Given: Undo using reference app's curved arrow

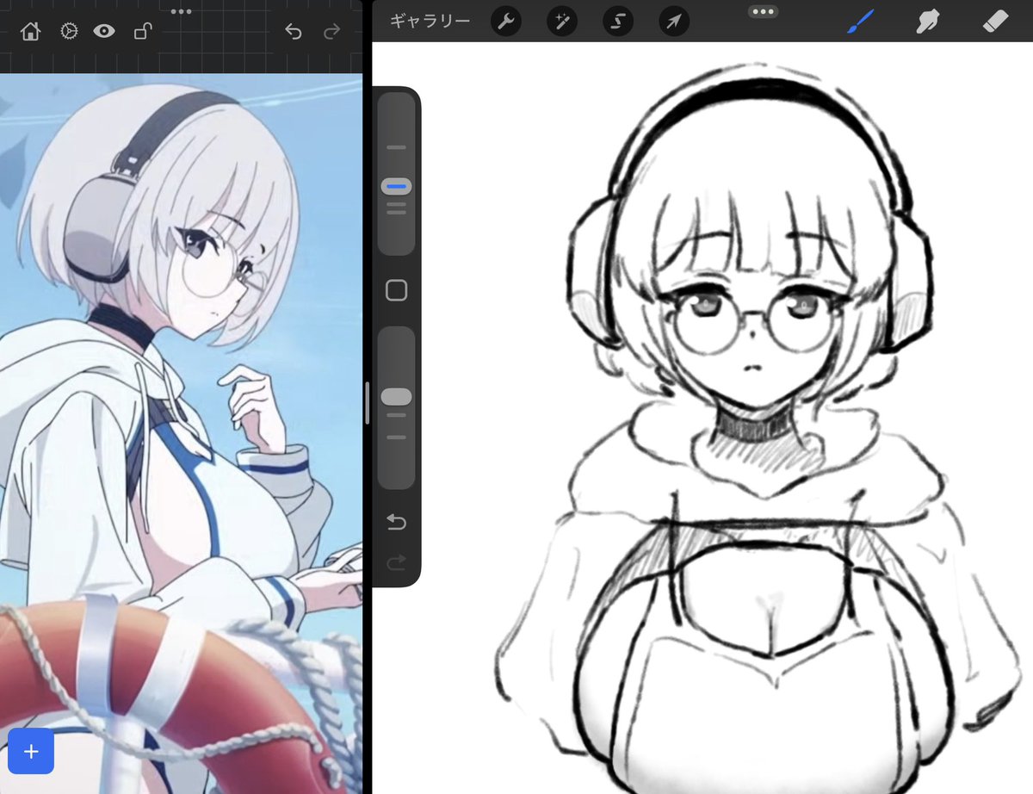Looking at the screenshot, I should pyautogui.click(x=294, y=32).
